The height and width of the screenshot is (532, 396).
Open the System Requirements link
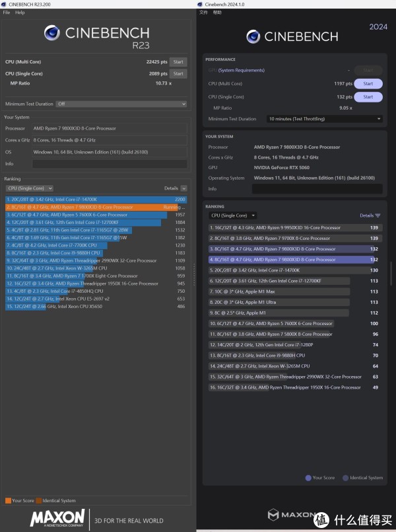242,70
